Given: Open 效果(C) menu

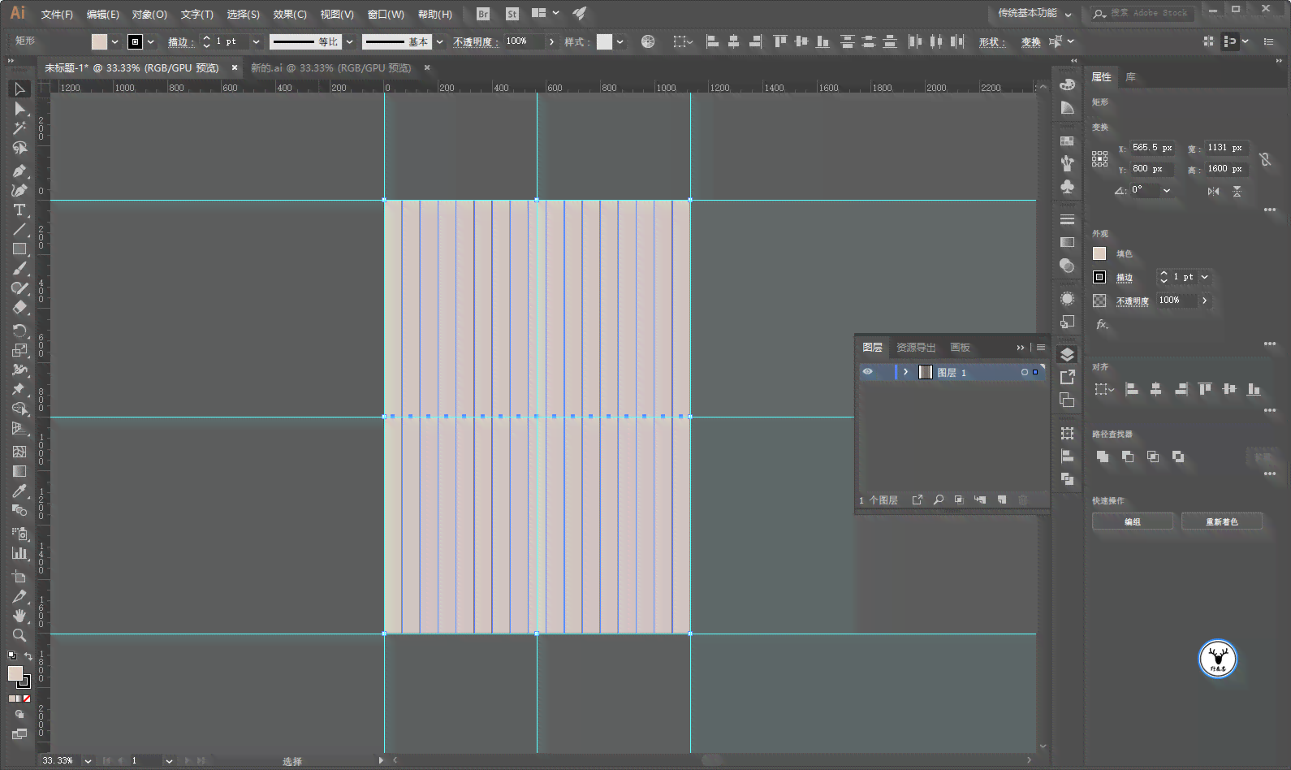Looking at the screenshot, I should [x=290, y=15].
